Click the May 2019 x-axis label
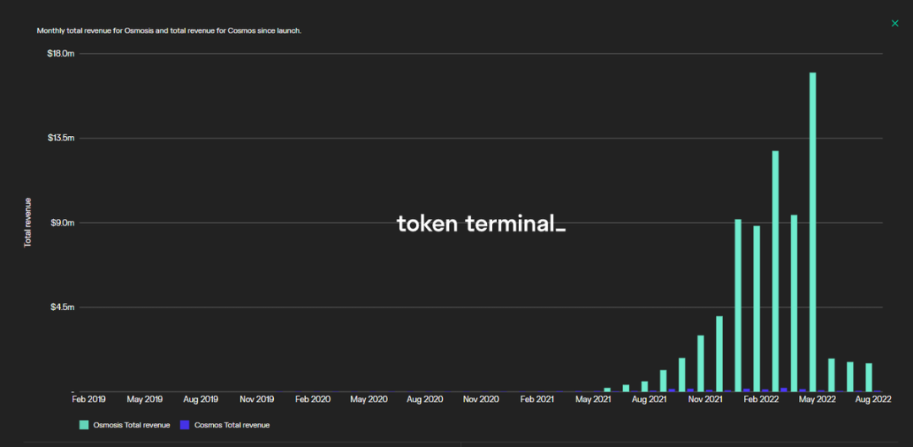Image resolution: width=913 pixels, height=447 pixels. [145, 400]
